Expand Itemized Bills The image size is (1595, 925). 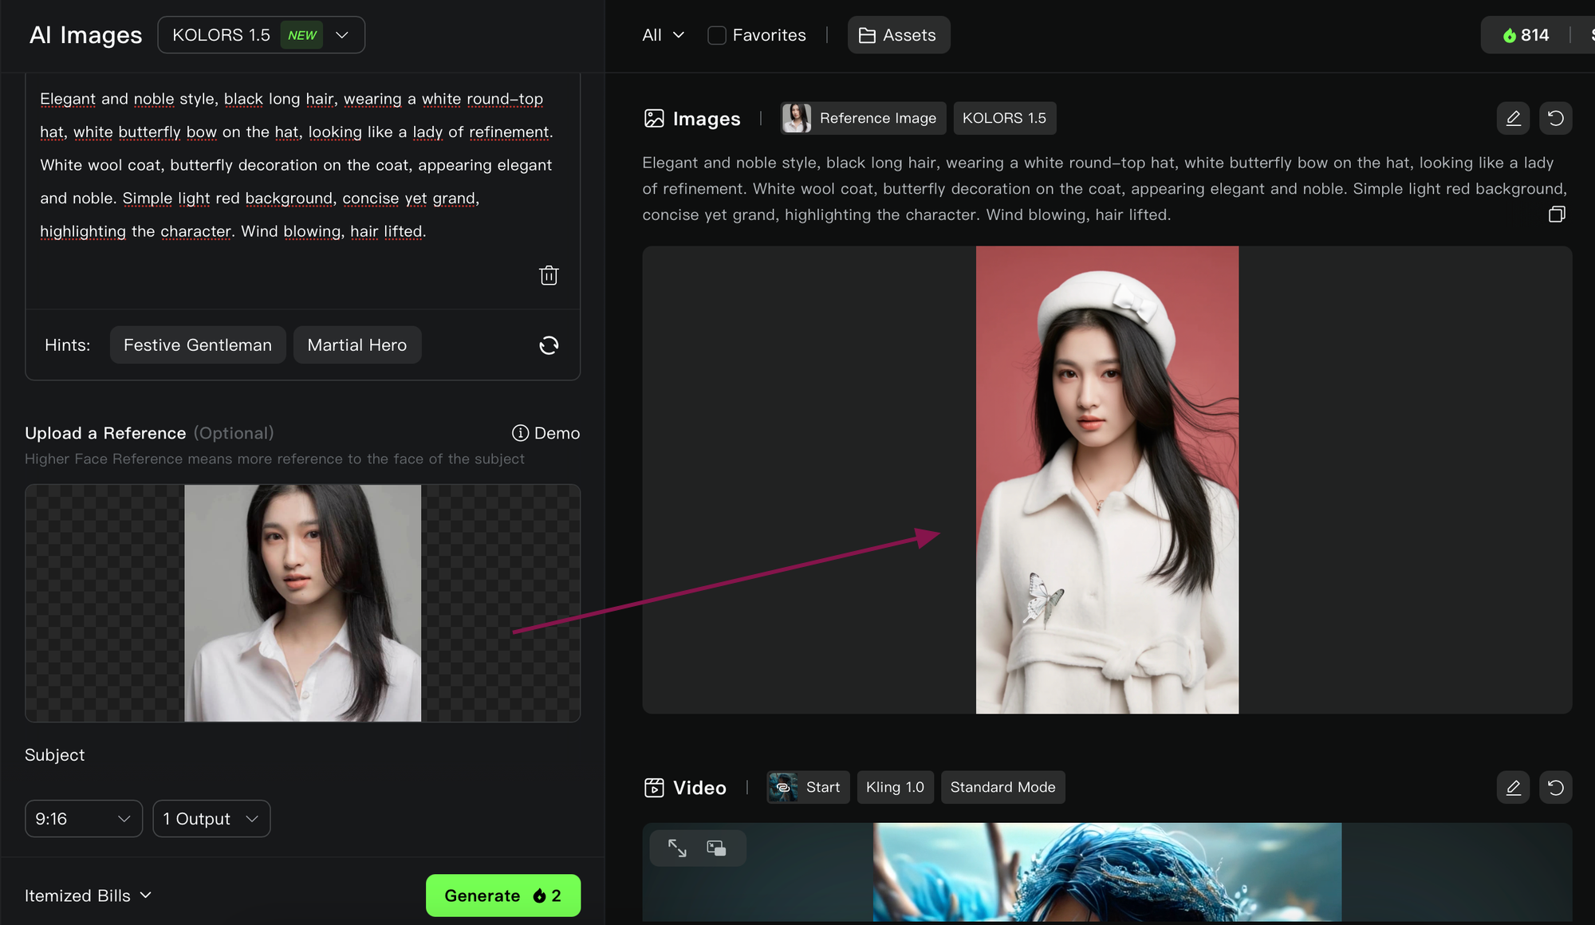click(88, 895)
